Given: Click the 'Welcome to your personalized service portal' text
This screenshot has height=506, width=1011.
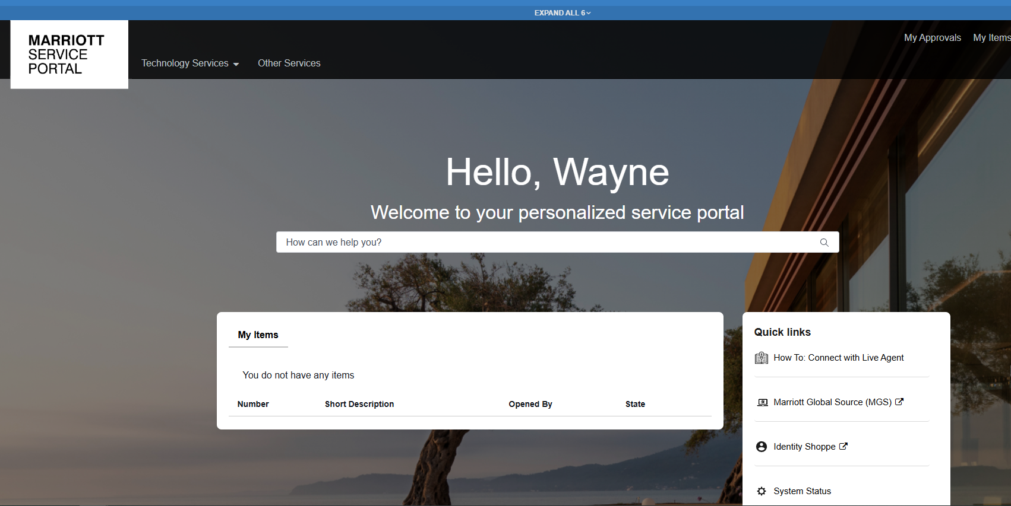Looking at the screenshot, I should click(557, 212).
